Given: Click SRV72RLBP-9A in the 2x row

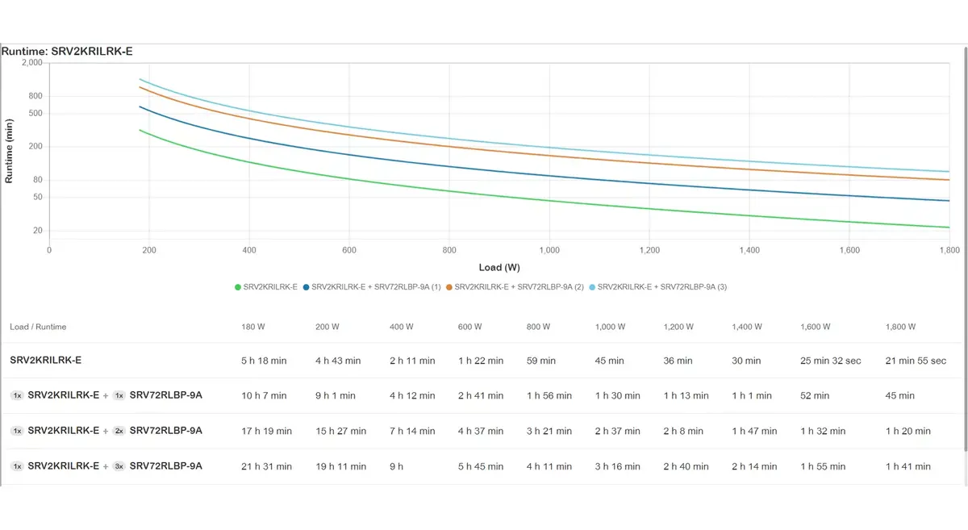Looking at the screenshot, I should (x=166, y=431).
